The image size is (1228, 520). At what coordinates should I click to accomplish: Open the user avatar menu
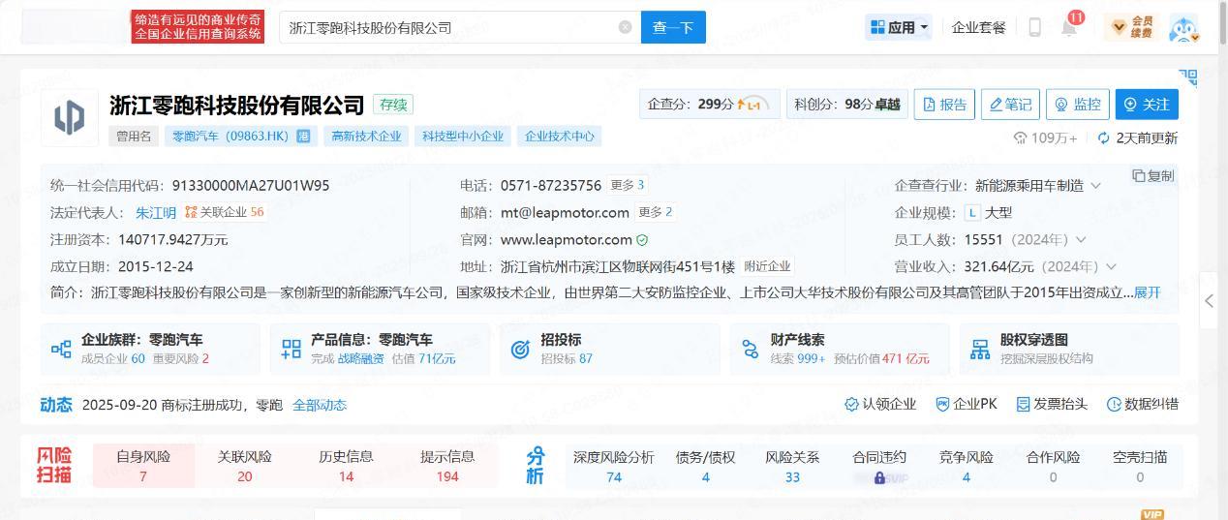click(1183, 28)
